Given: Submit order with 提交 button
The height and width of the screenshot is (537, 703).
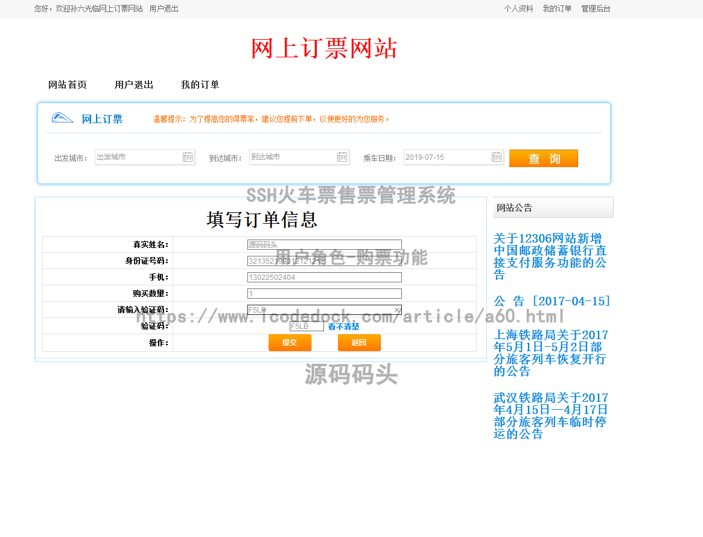Looking at the screenshot, I should coord(290,343).
